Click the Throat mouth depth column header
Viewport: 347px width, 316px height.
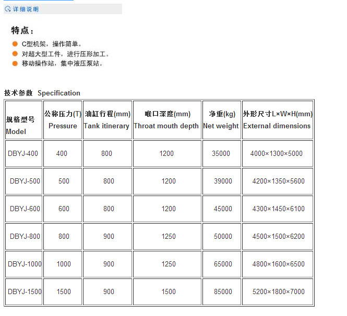coord(166,119)
